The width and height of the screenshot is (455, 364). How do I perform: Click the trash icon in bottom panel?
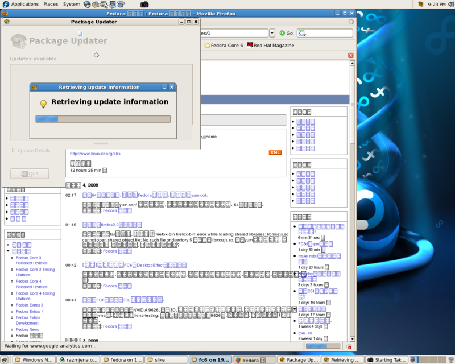click(451, 359)
